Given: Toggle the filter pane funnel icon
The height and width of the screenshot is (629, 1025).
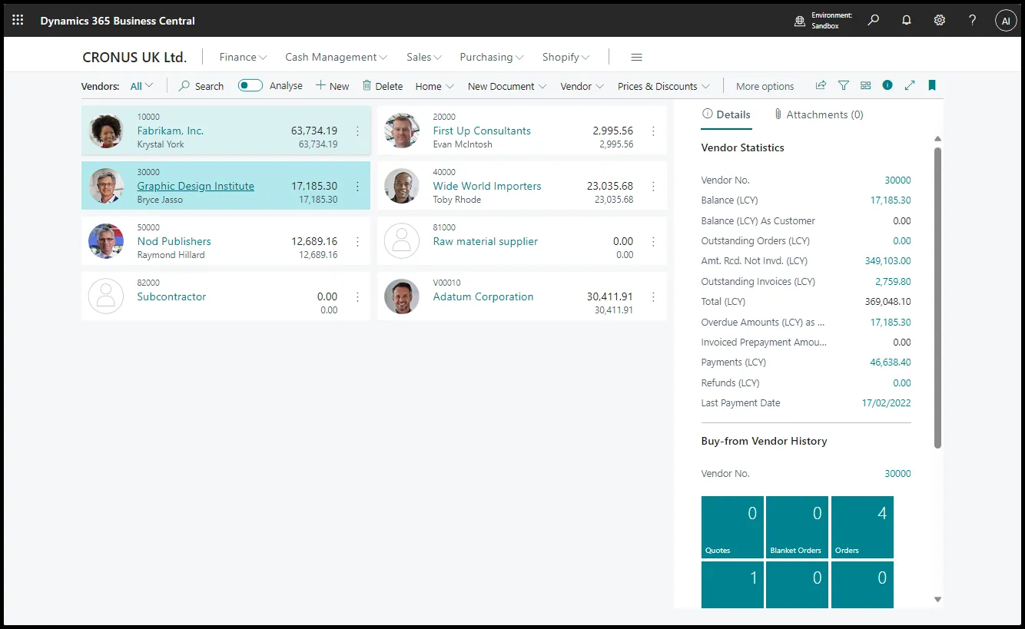Looking at the screenshot, I should click(844, 85).
